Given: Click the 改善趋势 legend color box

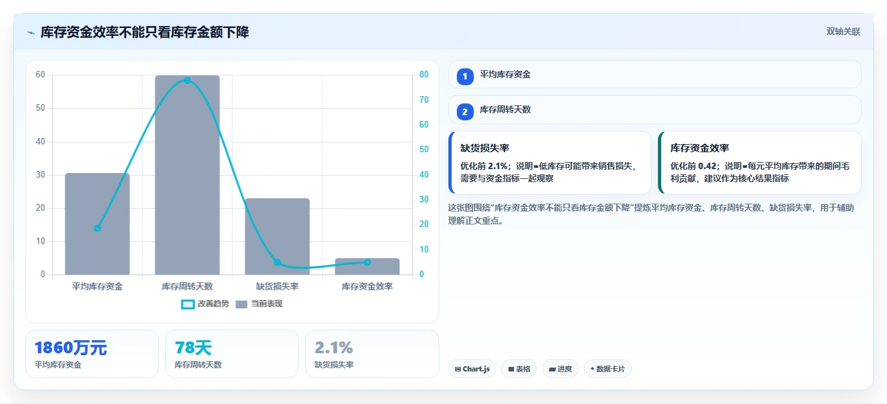Looking at the screenshot, I should [x=187, y=304].
